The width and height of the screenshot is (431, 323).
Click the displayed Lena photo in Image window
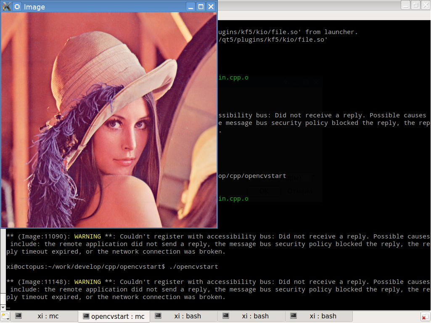(109, 120)
